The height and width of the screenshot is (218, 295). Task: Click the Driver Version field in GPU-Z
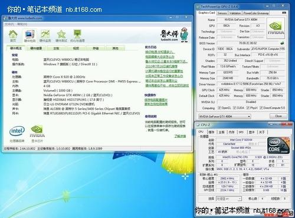pyautogui.click(x=251, y=84)
